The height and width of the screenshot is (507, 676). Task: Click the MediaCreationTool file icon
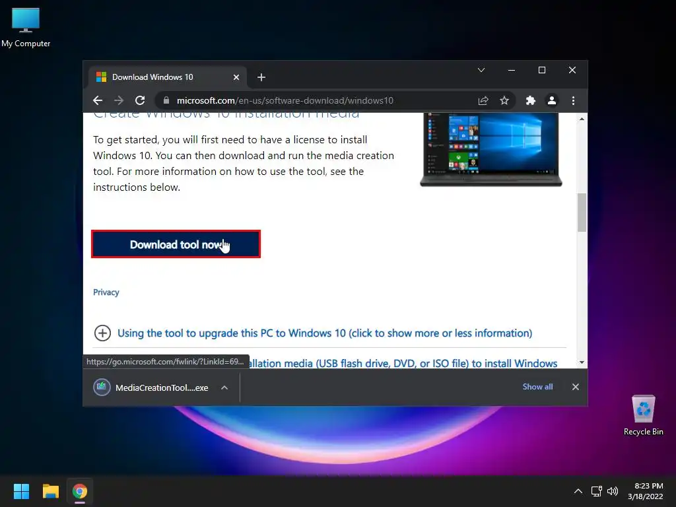point(102,387)
